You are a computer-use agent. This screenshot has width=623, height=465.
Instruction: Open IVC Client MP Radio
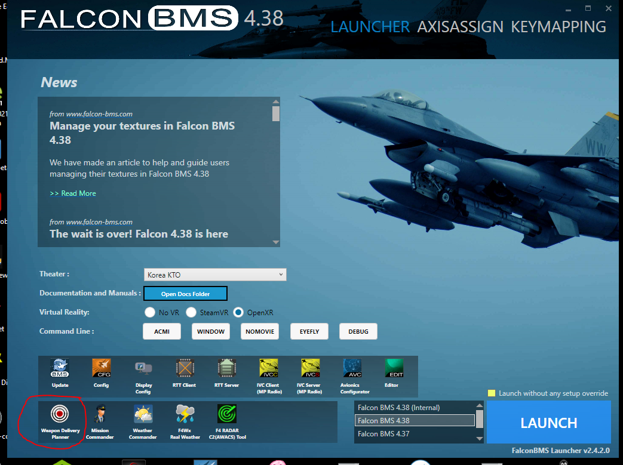click(x=269, y=368)
